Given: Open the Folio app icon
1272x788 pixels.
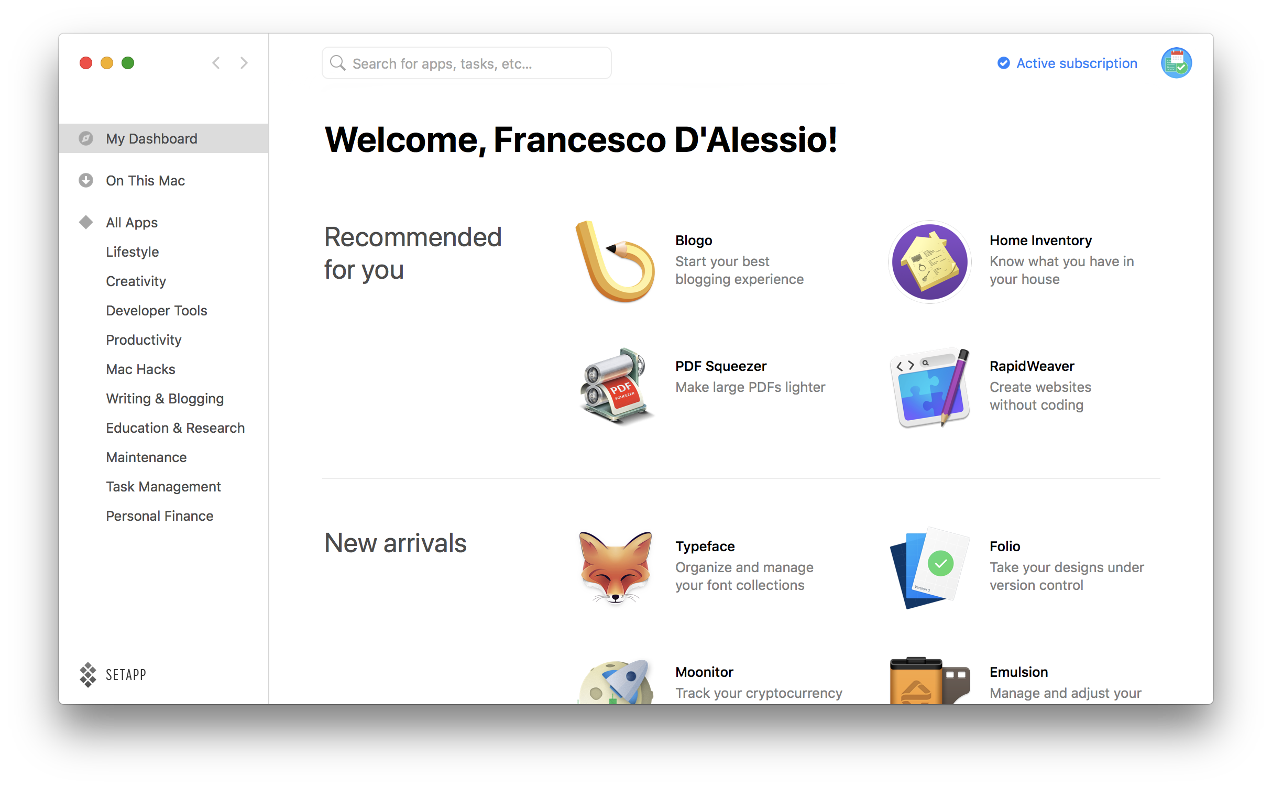Looking at the screenshot, I should point(930,567).
